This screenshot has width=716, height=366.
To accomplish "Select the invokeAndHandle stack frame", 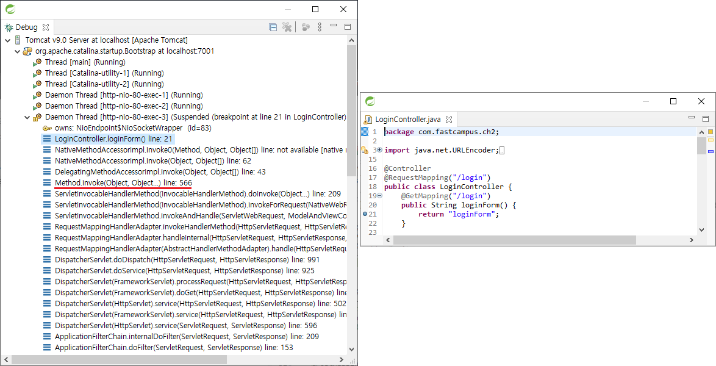I will tap(201, 216).
